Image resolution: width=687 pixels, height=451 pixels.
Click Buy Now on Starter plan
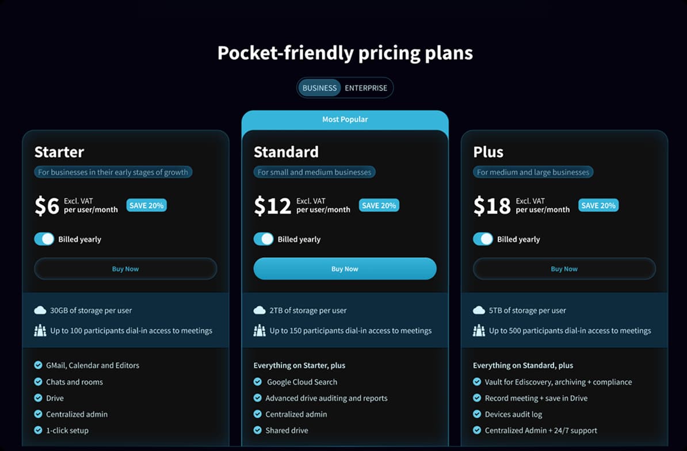(x=125, y=268)
